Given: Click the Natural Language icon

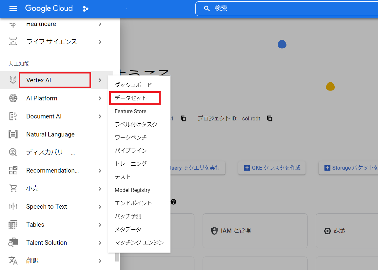Looking at the screenshot, I should [x=13, y=135].
